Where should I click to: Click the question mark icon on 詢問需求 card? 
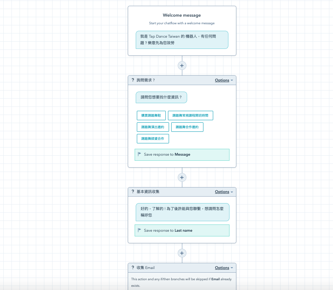click(x=132, y=80)
